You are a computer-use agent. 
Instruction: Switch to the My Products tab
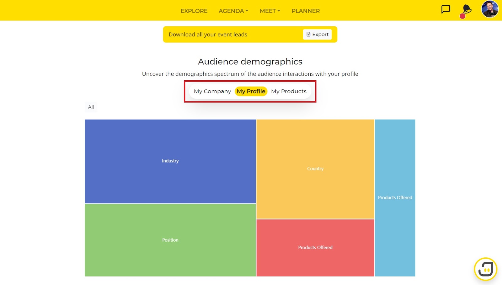click(x=289, y=91)
